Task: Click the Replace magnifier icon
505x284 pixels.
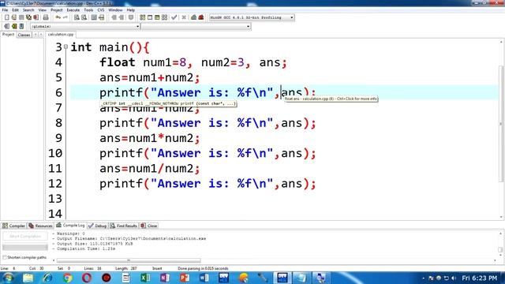Action: click(x=84, y=17)
